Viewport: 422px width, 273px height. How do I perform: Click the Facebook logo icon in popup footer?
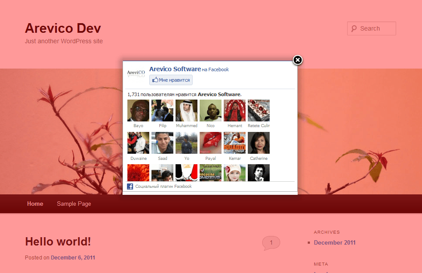click(x=130, y=186)
